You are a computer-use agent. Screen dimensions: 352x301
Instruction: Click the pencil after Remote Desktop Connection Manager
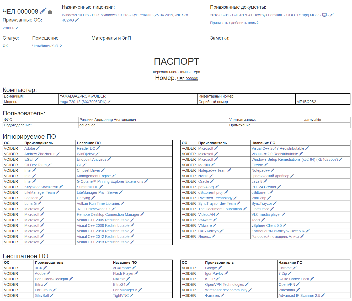point(142,214)
